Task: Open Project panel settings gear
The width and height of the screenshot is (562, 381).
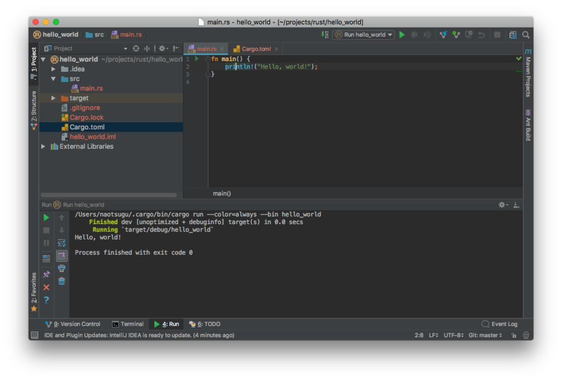Action: point(162,48)
